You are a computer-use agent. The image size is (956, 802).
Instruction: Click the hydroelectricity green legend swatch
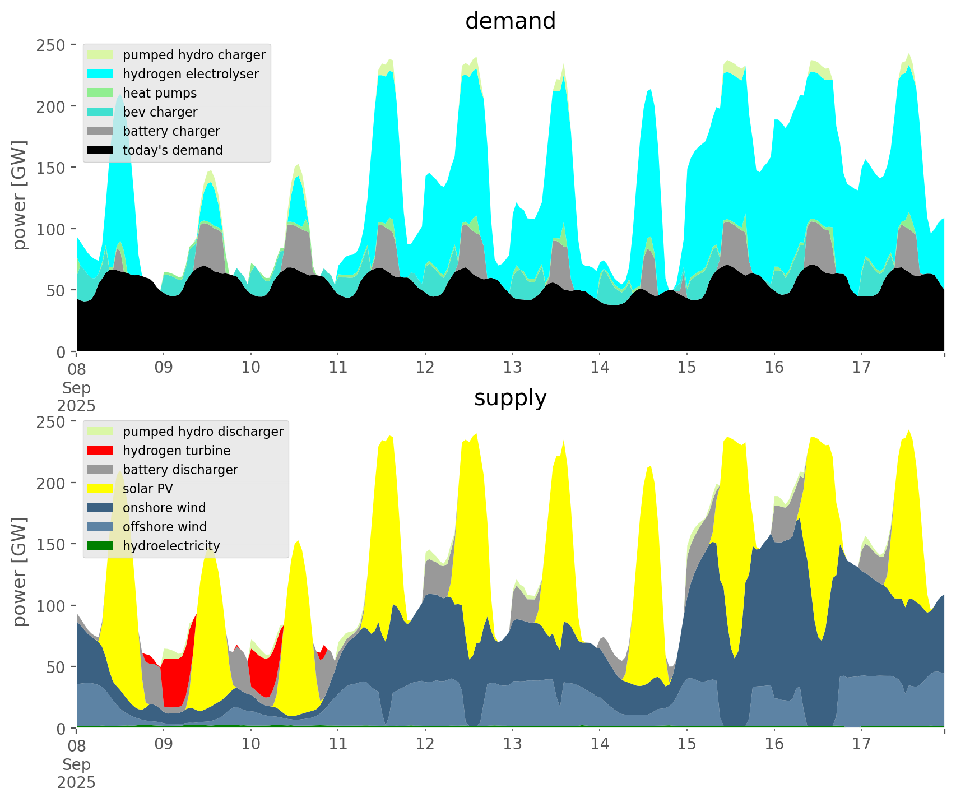[101, 546]
